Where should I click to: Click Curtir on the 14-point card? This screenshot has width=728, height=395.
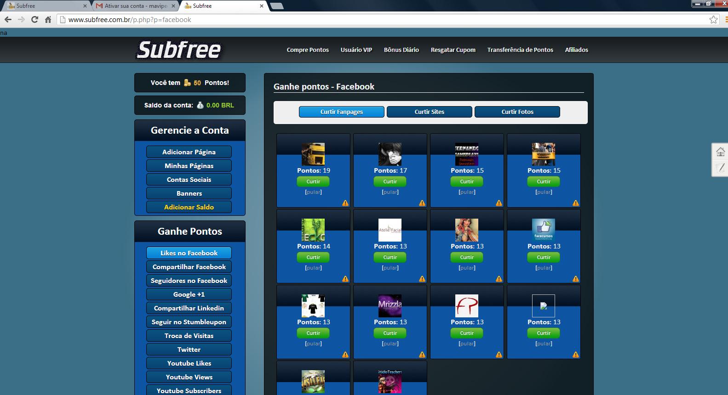(x=313, y=257)
